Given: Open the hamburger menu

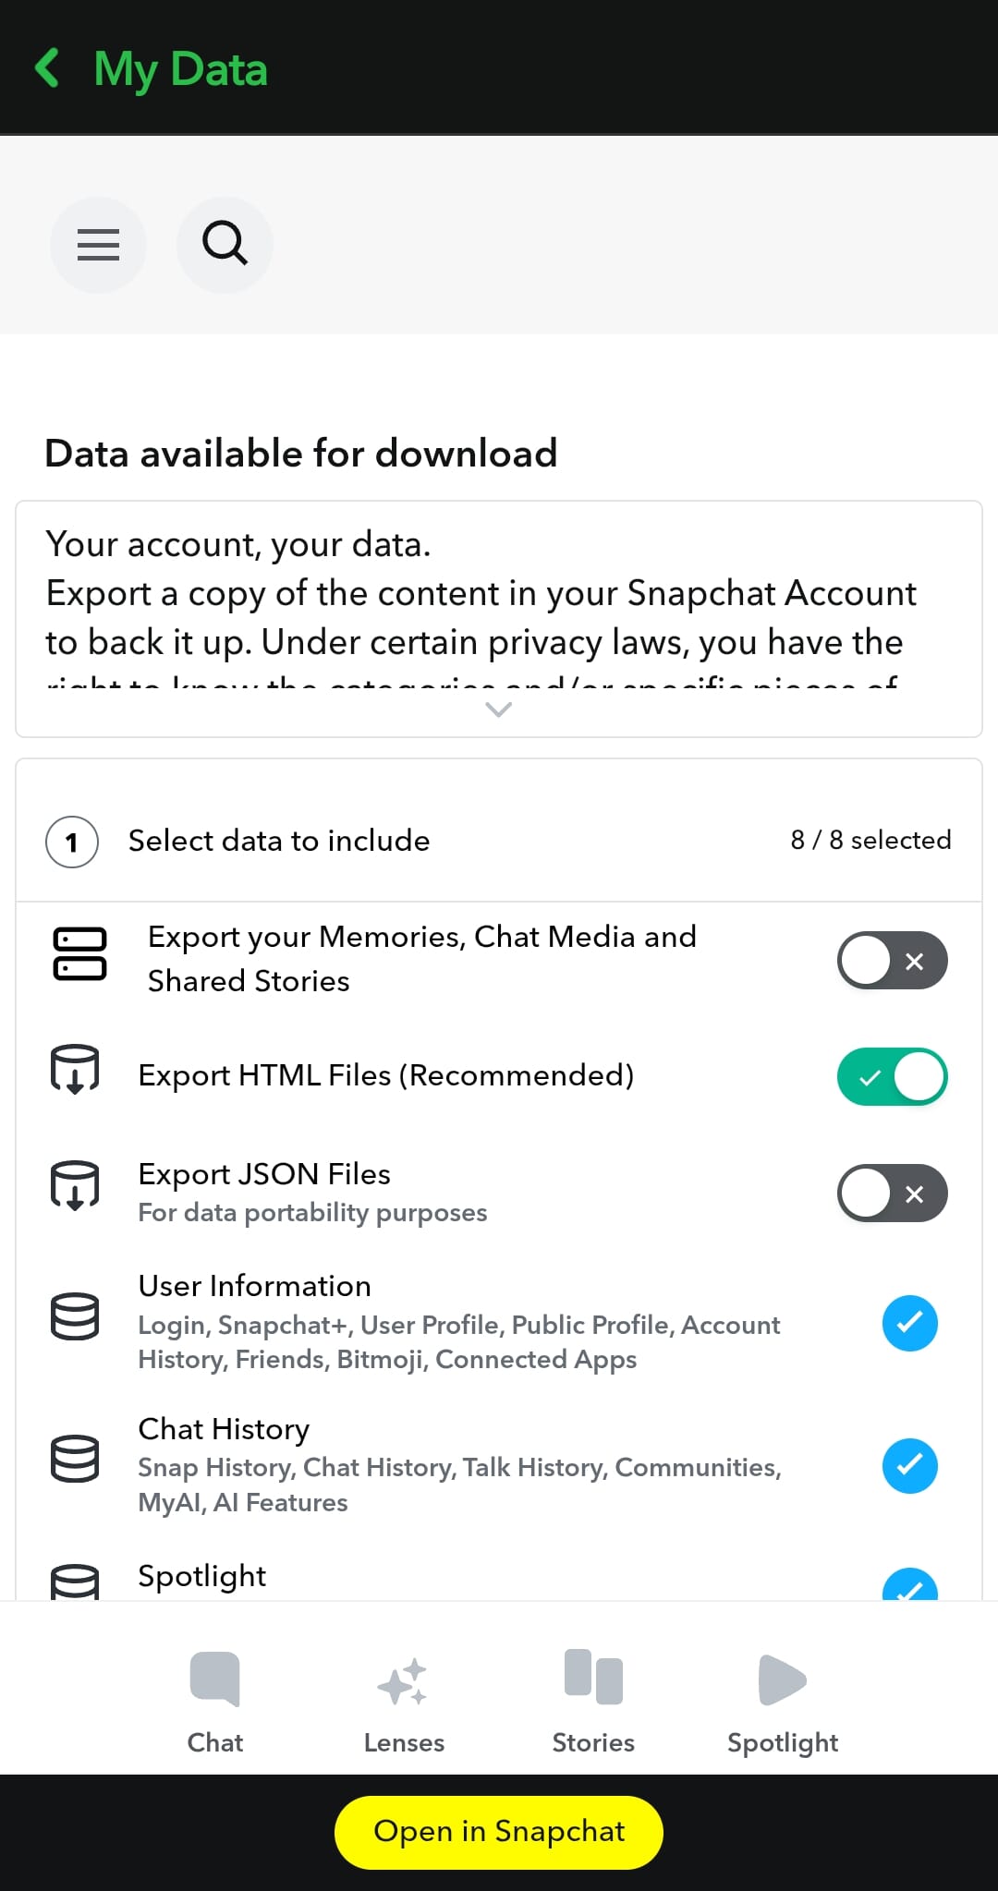Looking at the screenshot, I should pyautogui.click(x=98, y=244).
